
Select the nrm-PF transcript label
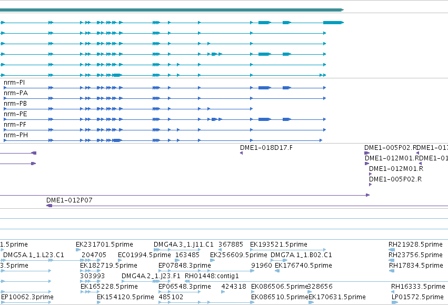(15, 125)
